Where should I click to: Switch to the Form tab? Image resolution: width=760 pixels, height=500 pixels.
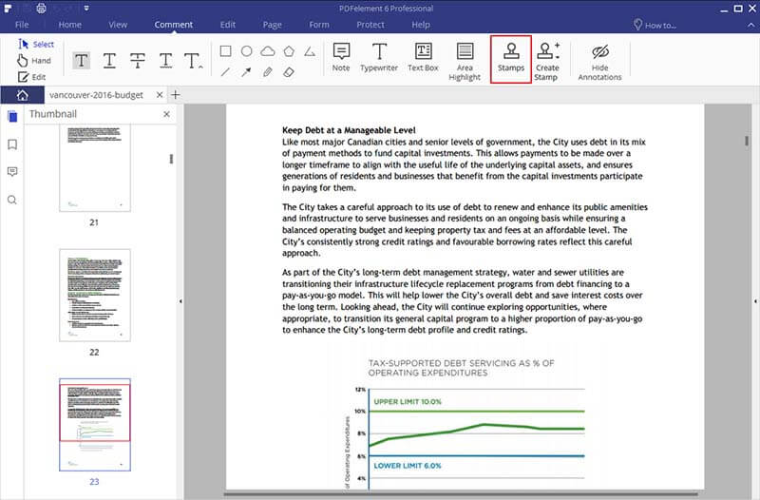(x=319, y=25)
